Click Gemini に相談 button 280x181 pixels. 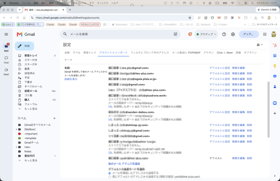(267, 10)
